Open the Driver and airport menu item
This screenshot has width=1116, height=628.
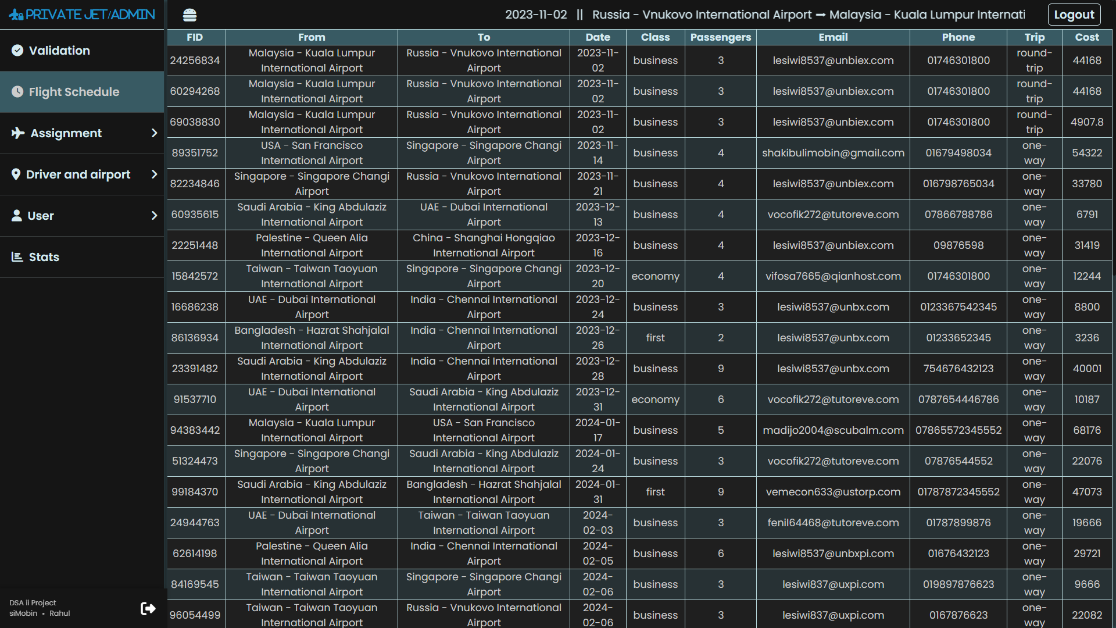[82, 174]
